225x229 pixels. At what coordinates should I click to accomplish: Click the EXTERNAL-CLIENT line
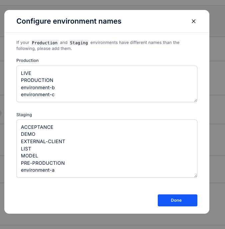coord(43,141)
